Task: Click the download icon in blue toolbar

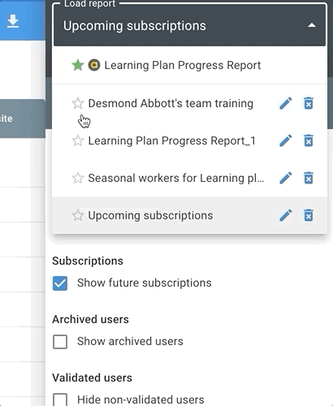Action: click(13, 21)
